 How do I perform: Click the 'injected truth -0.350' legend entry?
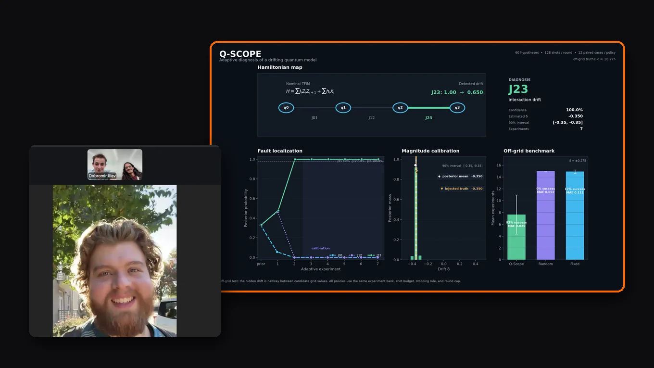pyautogui.click(x=462, y=189)
